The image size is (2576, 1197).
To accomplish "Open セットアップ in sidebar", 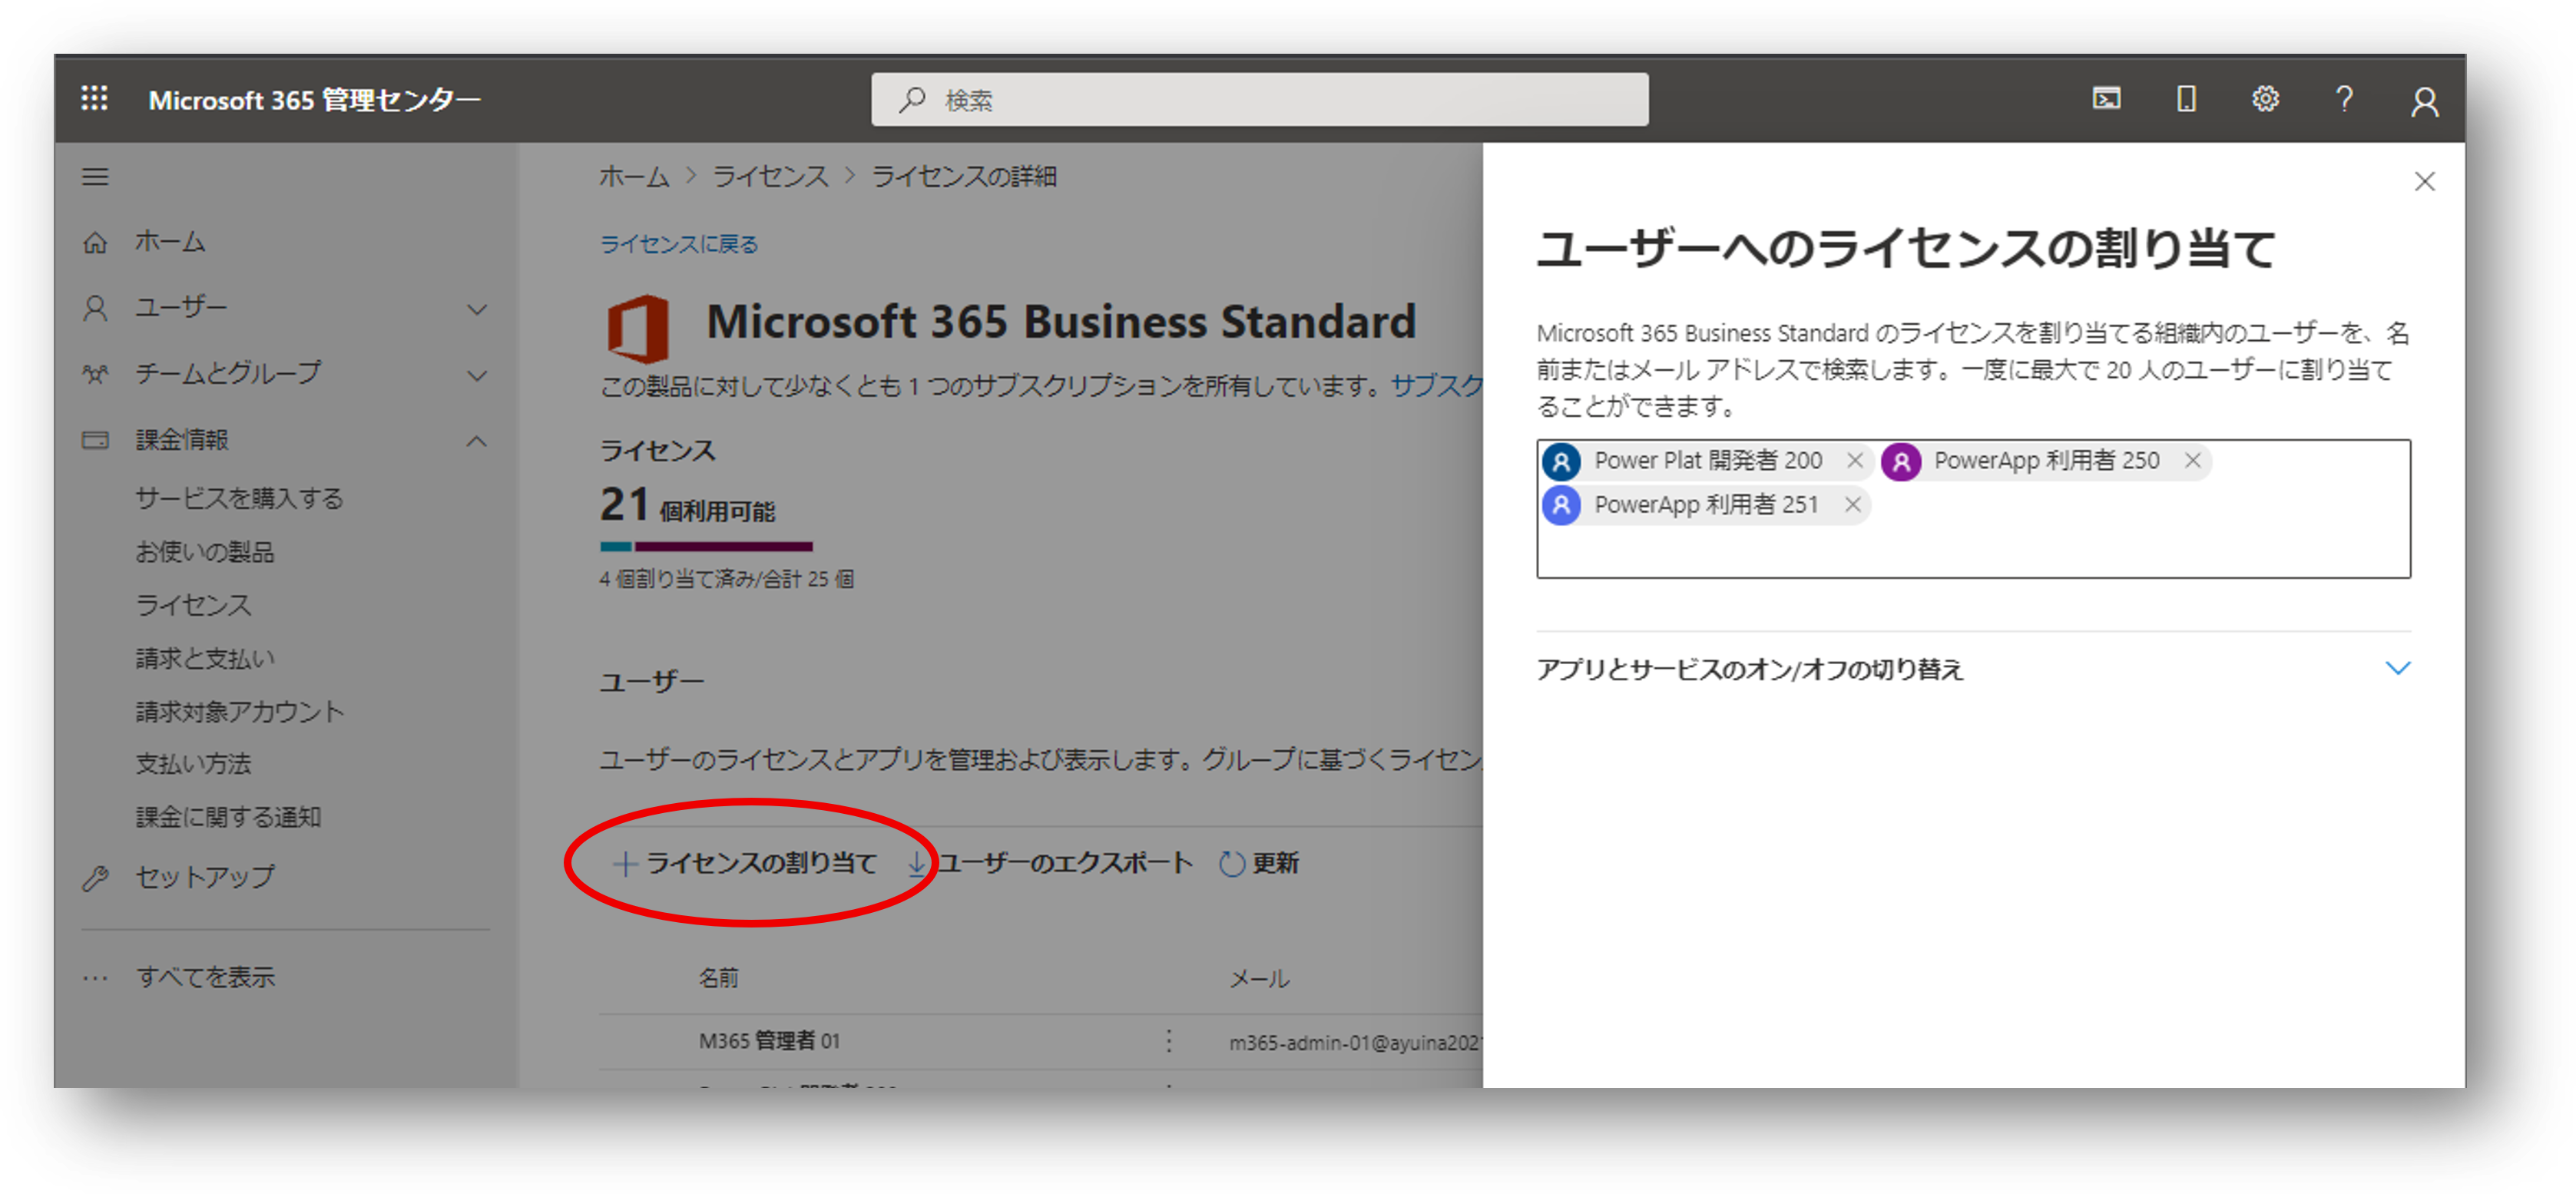I will coord(205,877).
